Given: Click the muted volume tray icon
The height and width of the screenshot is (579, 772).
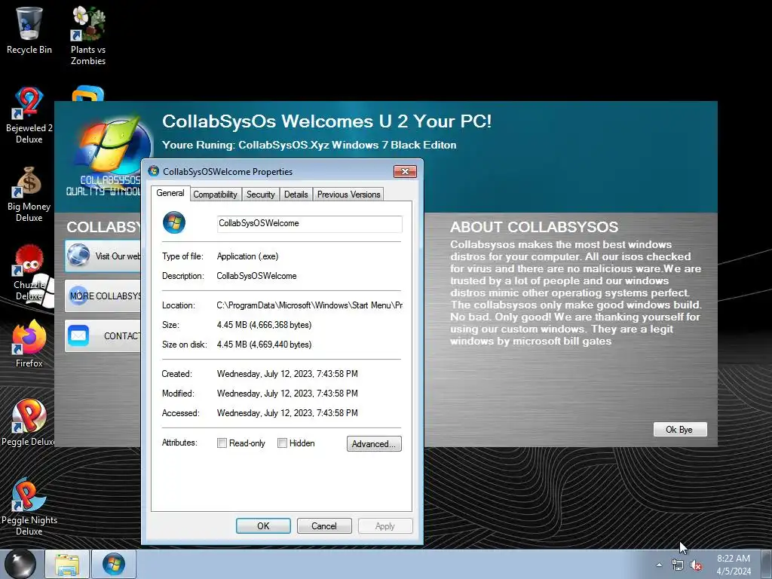Looking at the screenshot, I should [696, 565].
